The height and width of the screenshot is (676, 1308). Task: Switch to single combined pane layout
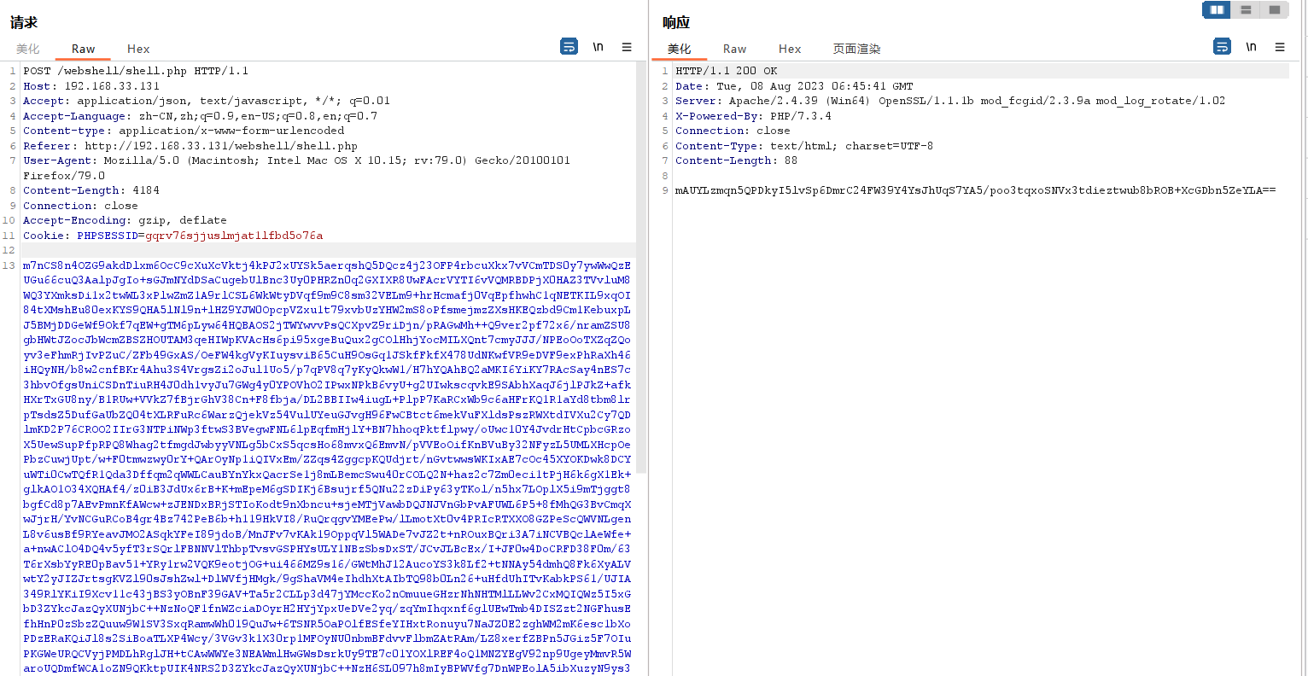tap(1274, 10)
